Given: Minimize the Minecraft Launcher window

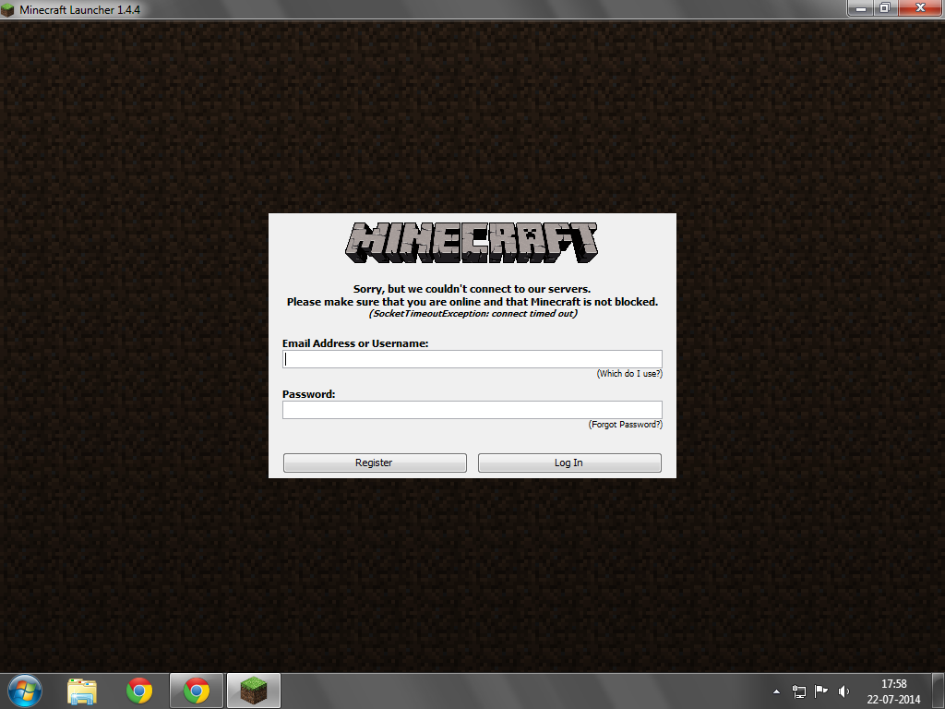Looking at the screenshot, I should click(x=861, y=7).
